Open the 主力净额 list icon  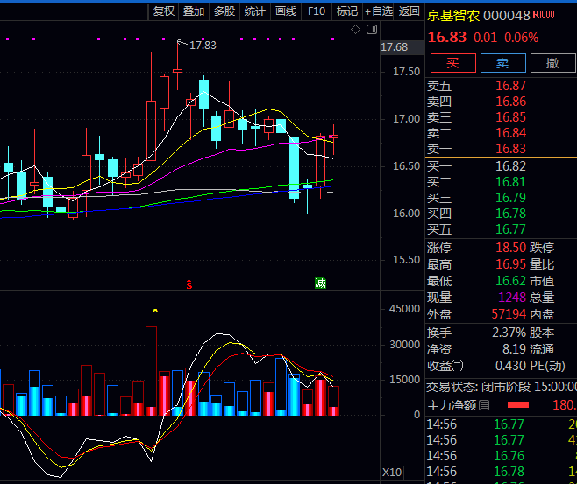[485, 405]
